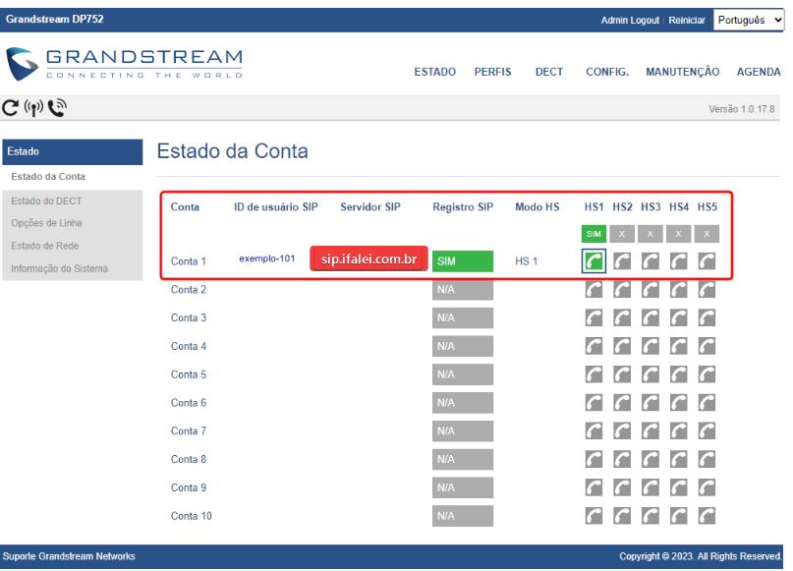Image resolution: width=793 pixels, height=571 pixels.
Task: Open the Português language dropdown
Action: (750, 20)
